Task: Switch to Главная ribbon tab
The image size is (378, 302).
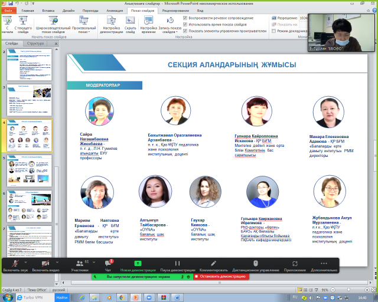Action: [28, 11]
